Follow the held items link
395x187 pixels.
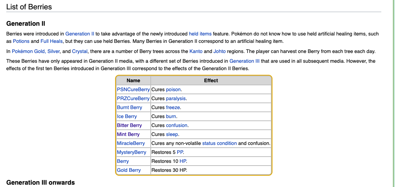[200, 34]
